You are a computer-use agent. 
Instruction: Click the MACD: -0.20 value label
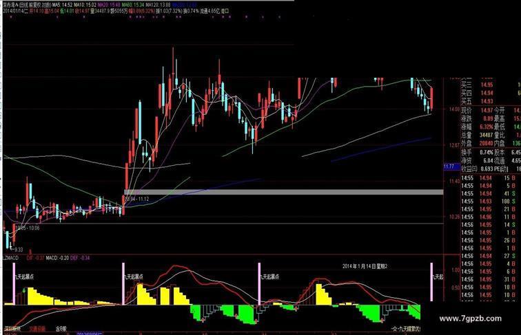point(57,258)
